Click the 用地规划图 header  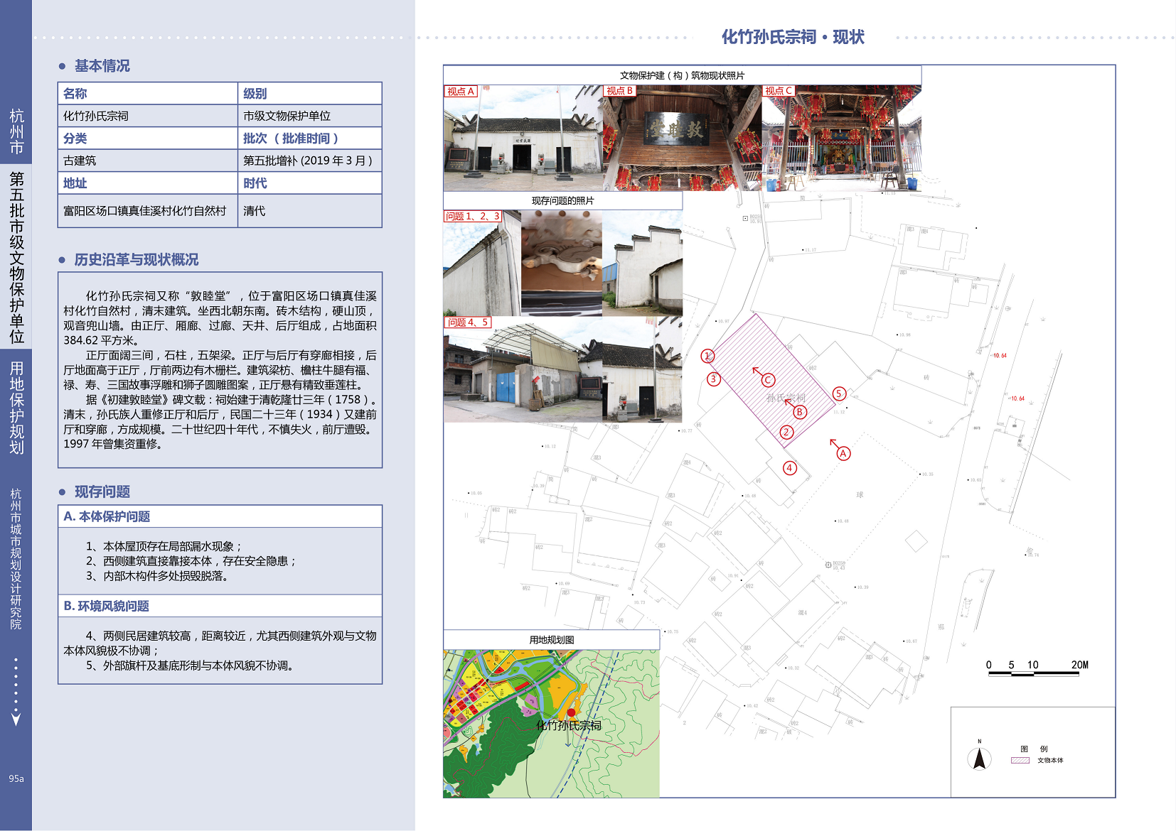(x=552, y=639)
